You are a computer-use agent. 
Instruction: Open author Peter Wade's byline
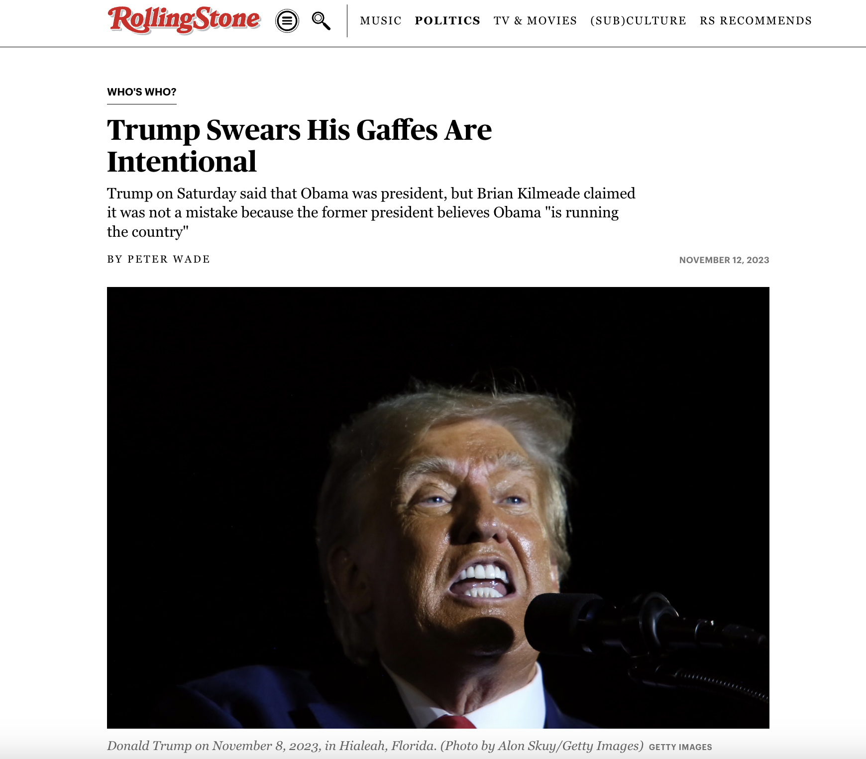[169, 259]
